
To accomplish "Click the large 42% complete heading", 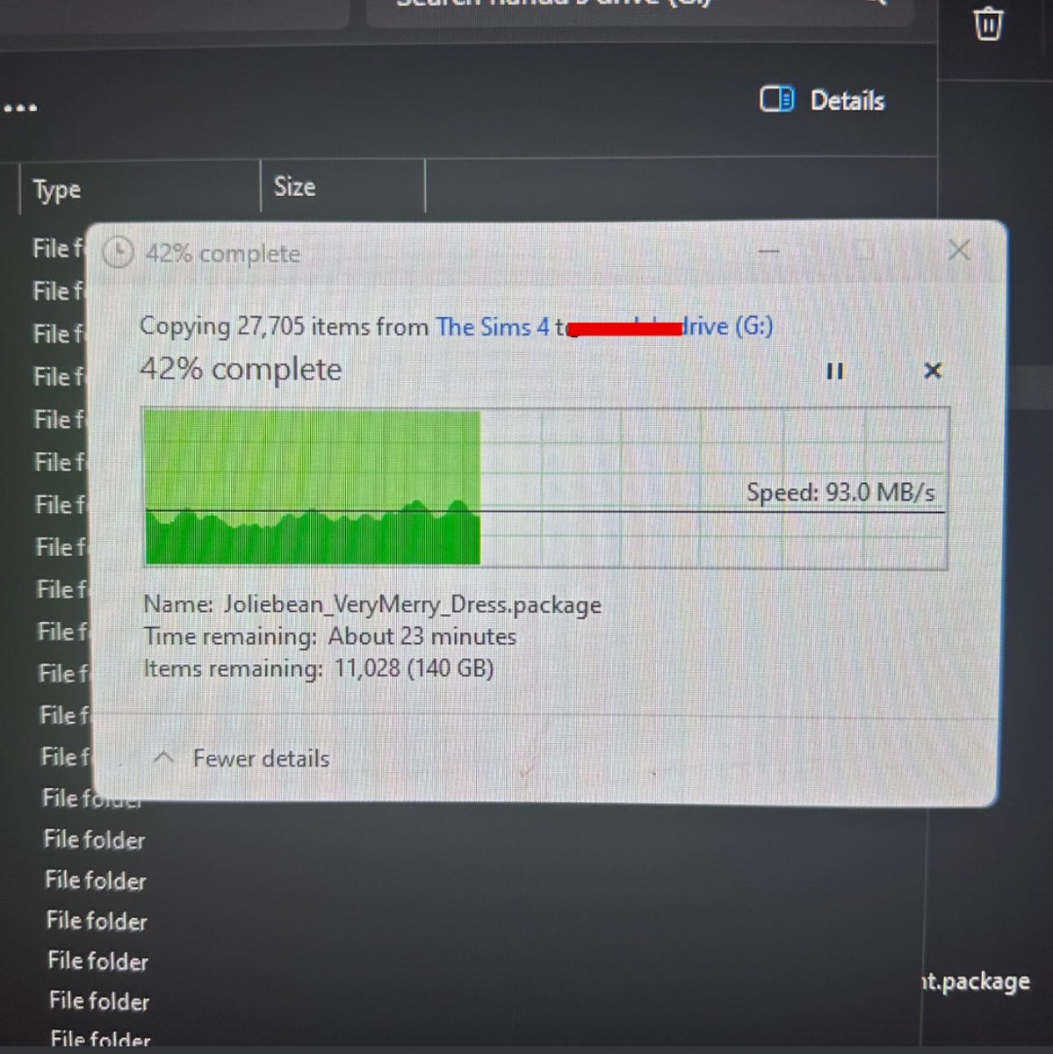I will point(241,370).
